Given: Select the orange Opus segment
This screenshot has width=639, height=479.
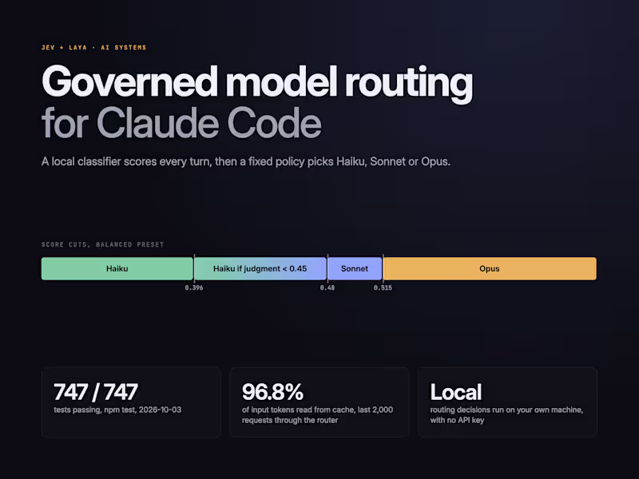Looking at the screenshot, I should (x=490, y=268).
